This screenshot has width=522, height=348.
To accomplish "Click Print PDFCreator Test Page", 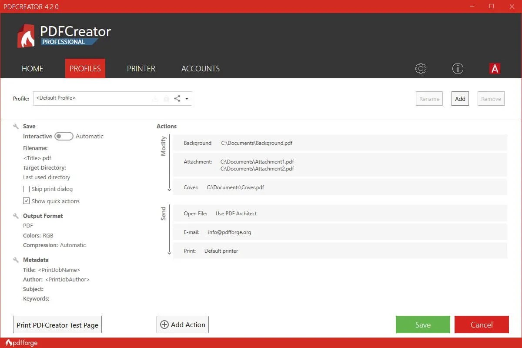I will [x=57, y=324].
